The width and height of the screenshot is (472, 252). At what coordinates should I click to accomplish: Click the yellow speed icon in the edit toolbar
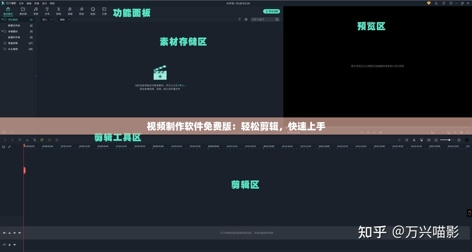[x=42, y=140]
